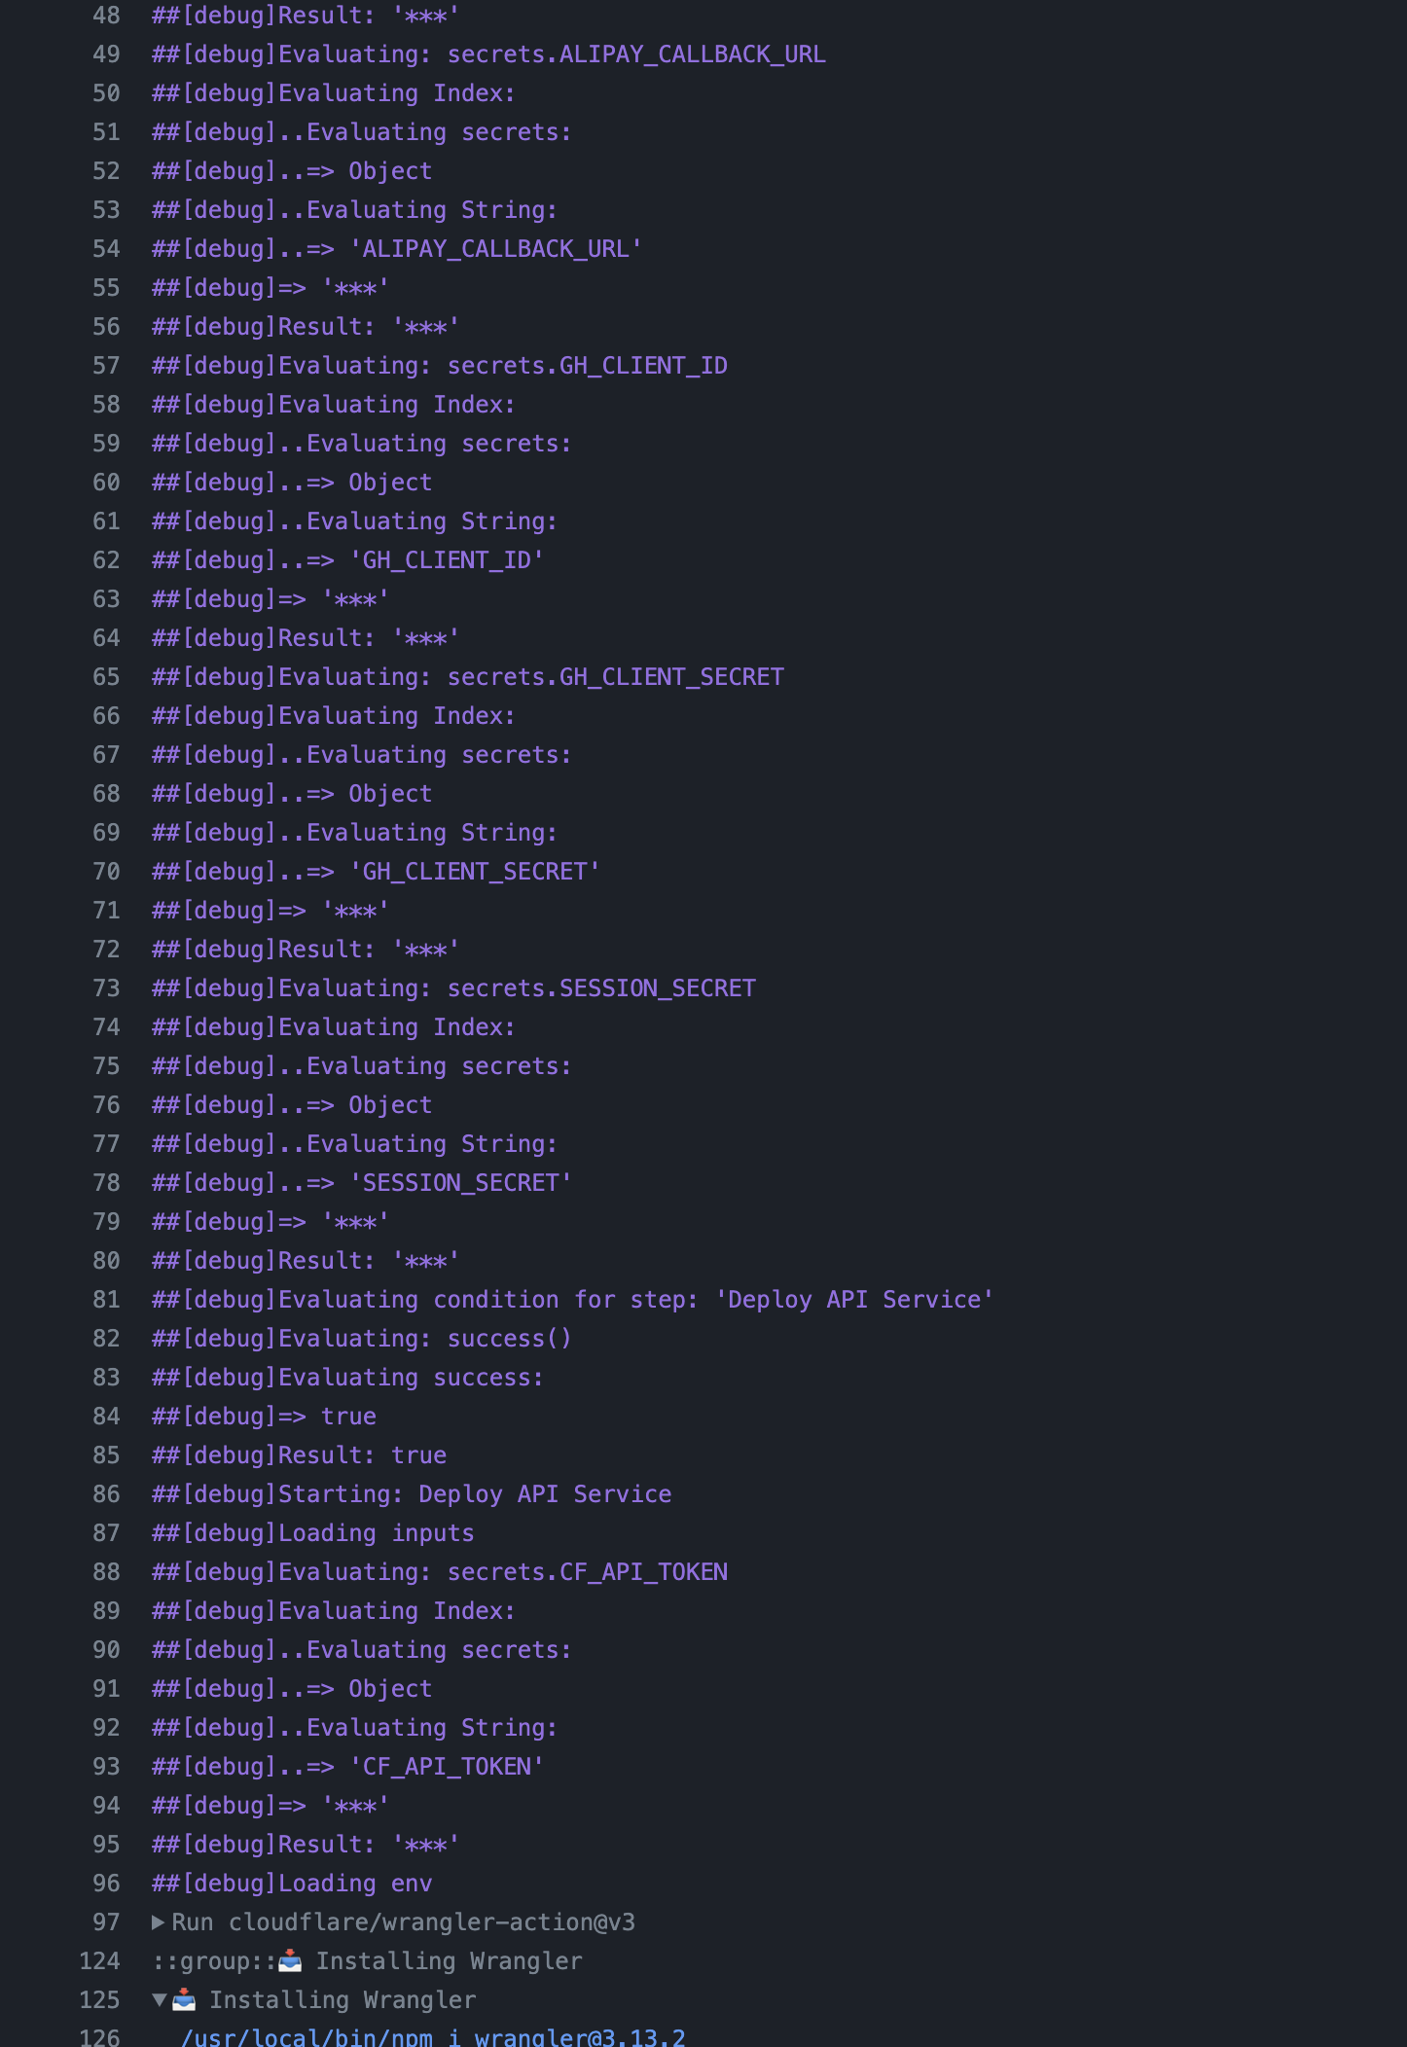Select the 'Loading inputs' debug line
The height and width of the screenshot is (2047, 1407).
click(313, 1533)
